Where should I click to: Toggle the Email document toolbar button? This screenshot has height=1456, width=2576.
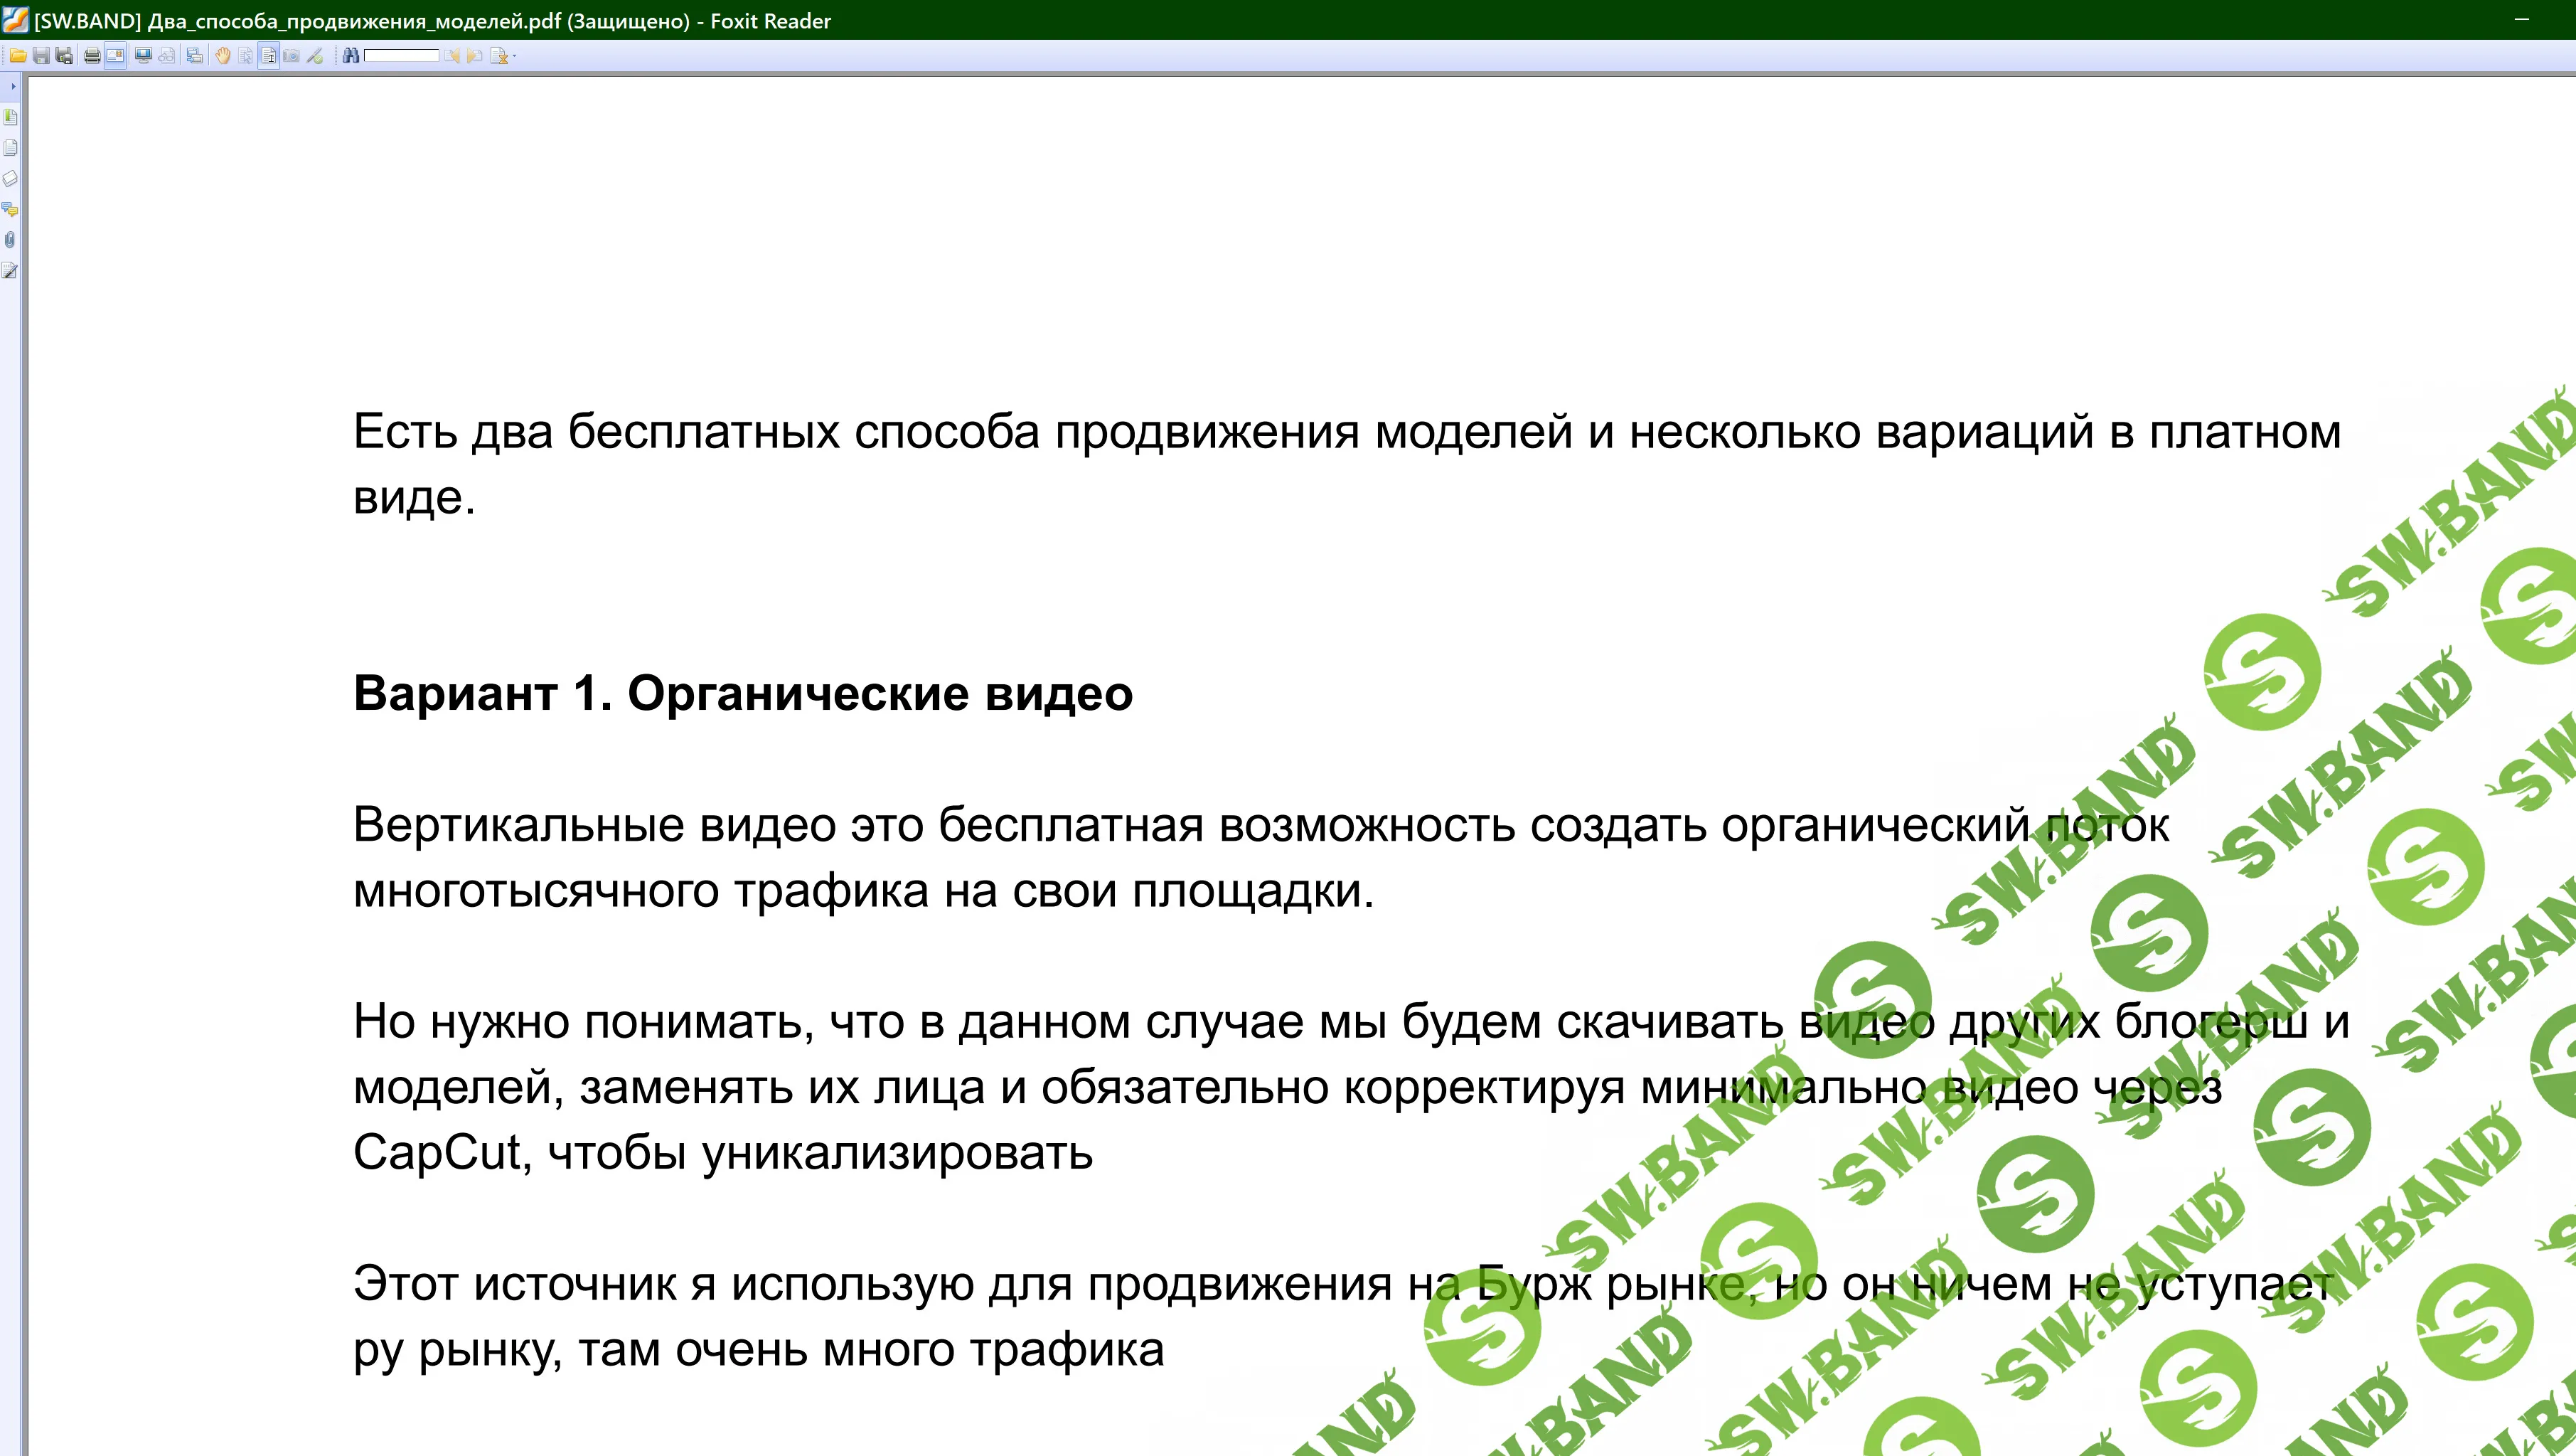point(115,56)
